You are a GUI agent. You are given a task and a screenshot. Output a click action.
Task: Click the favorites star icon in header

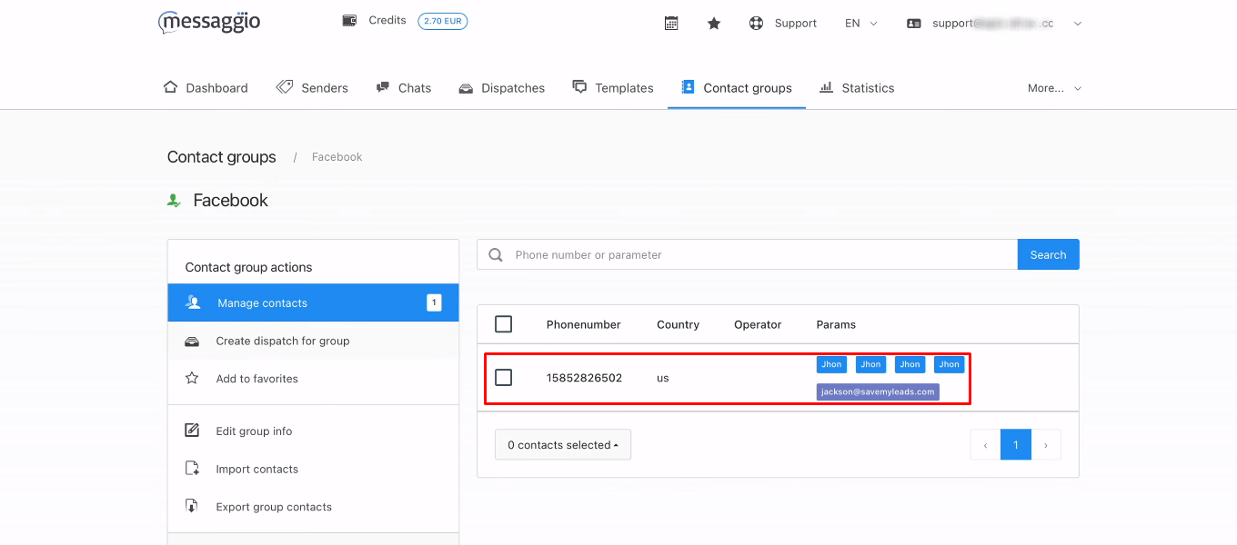click(x=714, y=24)
